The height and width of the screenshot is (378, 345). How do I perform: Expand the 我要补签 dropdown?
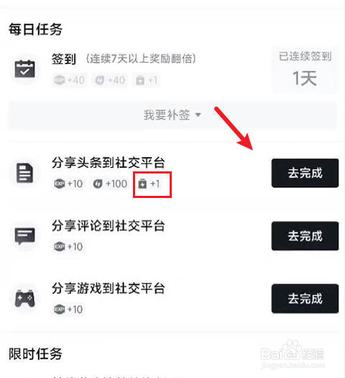172,115
